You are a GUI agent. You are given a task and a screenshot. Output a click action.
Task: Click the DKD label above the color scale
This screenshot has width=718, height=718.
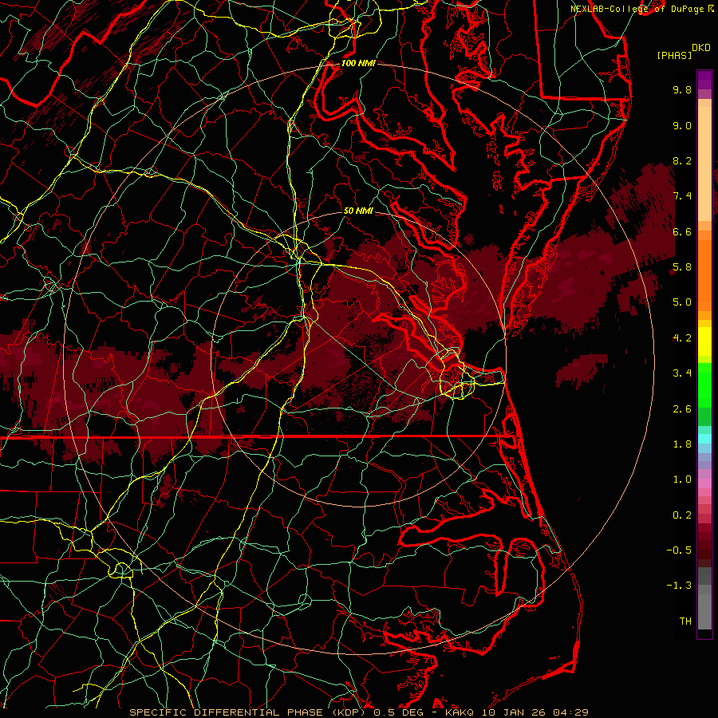click(x=700, y=48)
